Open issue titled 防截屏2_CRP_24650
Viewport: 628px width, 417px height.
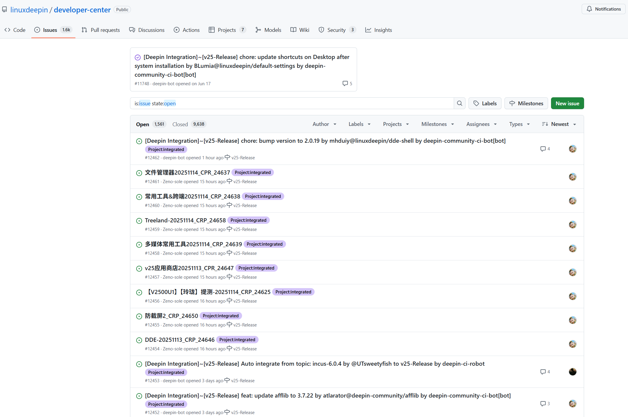click(171, 316)
